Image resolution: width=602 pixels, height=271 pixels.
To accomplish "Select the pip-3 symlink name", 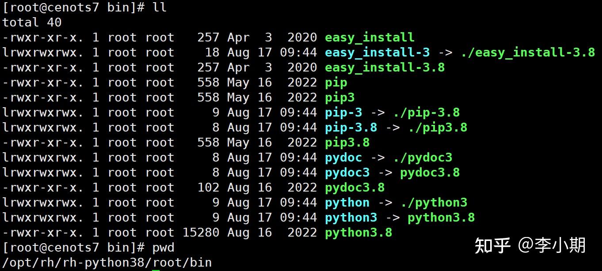I will (x=343, y=112).
